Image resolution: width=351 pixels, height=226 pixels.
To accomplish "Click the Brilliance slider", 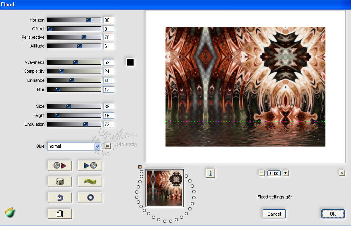I will tap(74, 80).
